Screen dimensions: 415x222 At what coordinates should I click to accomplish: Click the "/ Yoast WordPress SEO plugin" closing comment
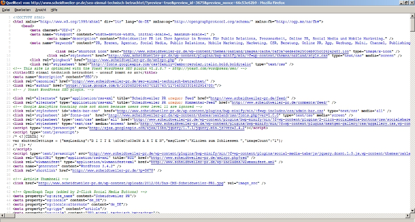[x=53, y=90]
